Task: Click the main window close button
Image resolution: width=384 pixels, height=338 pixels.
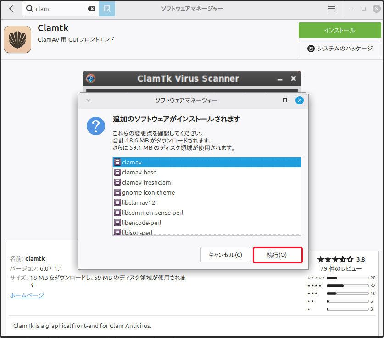Action: pyautogui.click(x=376, y=9)
